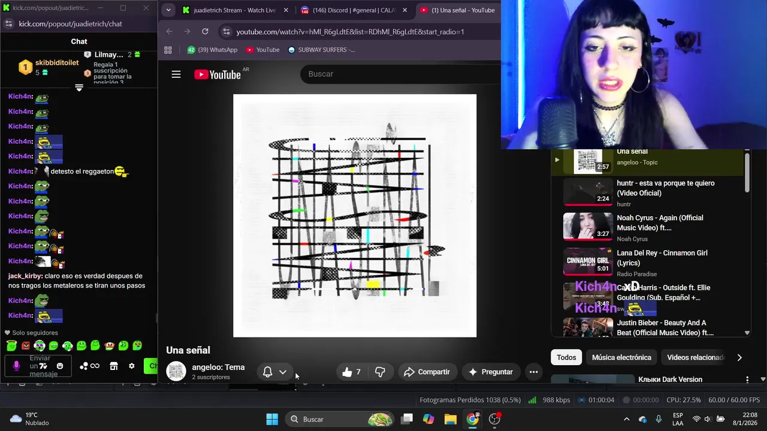Viewport: 767px width, 431px height.
Task: Open the three-dot more actions under video
Action: [x=533, y=372]
